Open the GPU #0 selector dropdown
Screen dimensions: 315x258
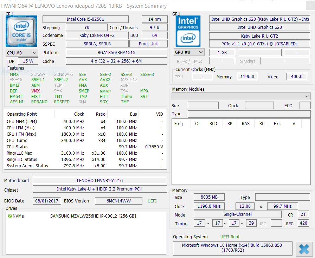click(x=189, y=52)
